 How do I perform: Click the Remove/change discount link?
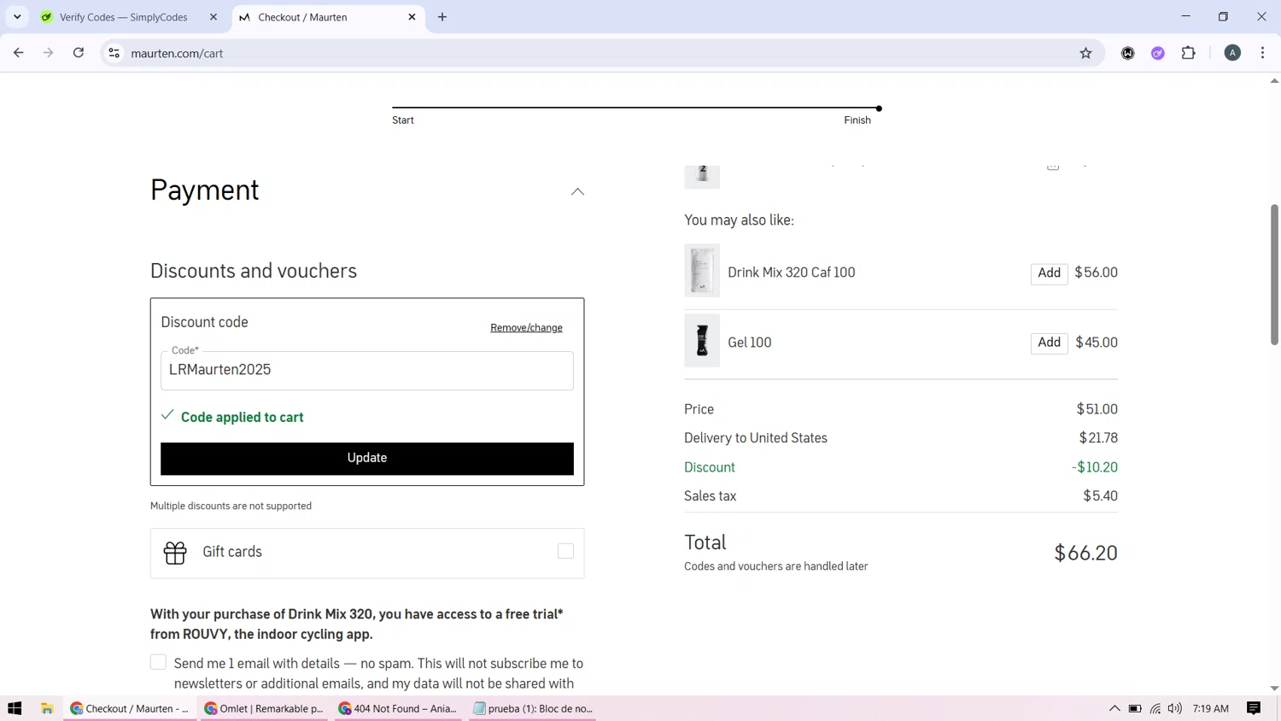[x=526, y=328]
